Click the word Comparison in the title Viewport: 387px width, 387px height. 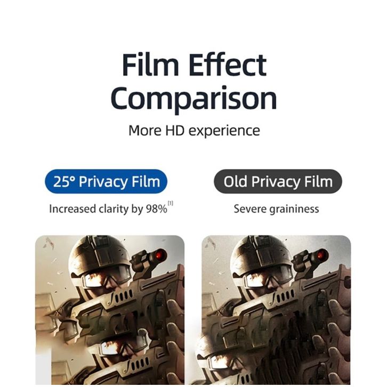coord(194,99)
